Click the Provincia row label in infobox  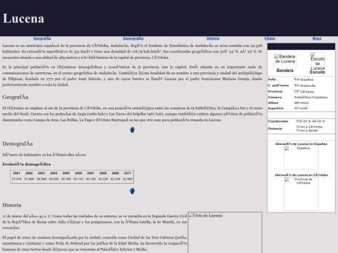tap(275, 91)
